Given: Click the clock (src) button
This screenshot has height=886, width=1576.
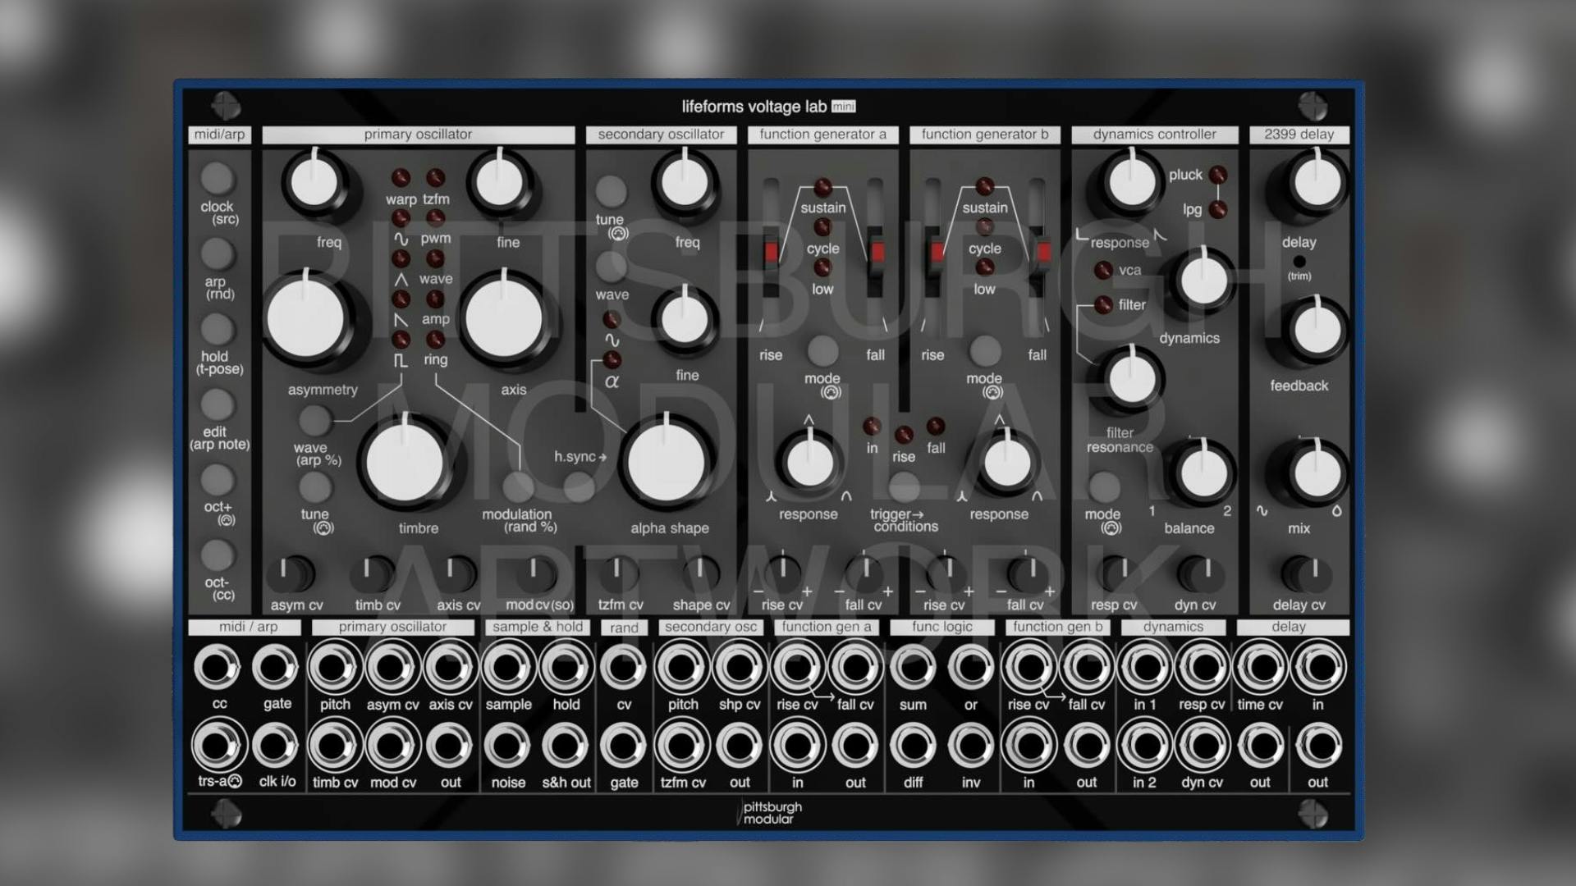Looking at the screenshot, I should pos(217,178).
